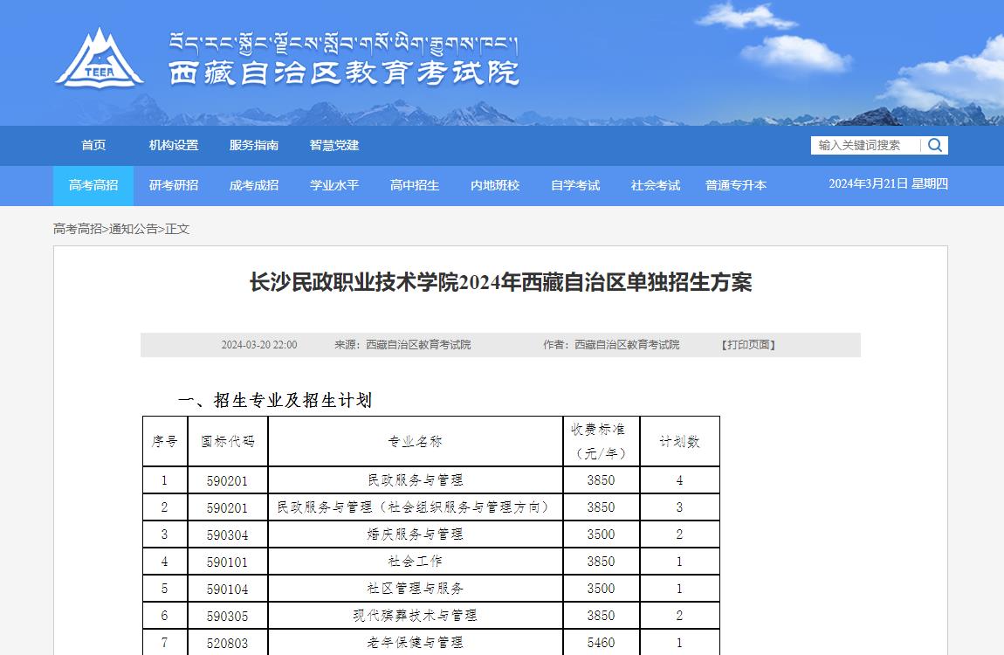The image size is (1004, 655).
Task: Click the cell 社区管理与服务
Action: [416, 589]
